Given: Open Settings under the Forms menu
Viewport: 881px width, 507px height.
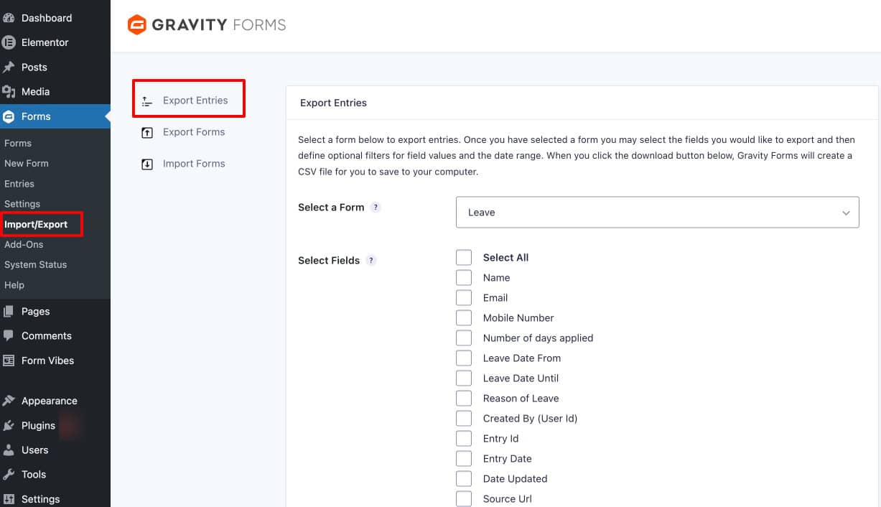Looking at the screenshot, I should [x=22, y=204].
